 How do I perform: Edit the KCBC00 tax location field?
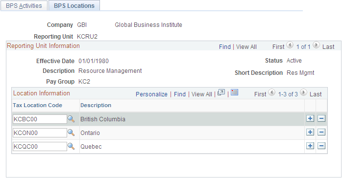coord(40,119)
